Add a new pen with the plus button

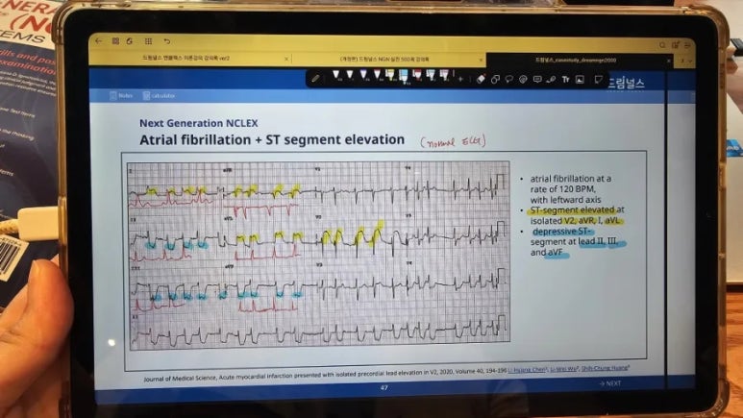tap(460, 79)
